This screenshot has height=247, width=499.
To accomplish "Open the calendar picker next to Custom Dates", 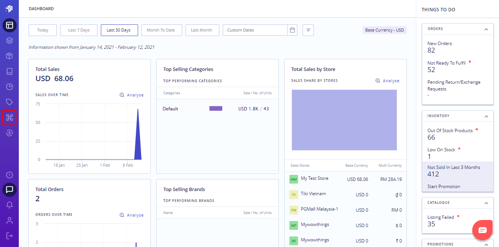I will tap(292, 30).
